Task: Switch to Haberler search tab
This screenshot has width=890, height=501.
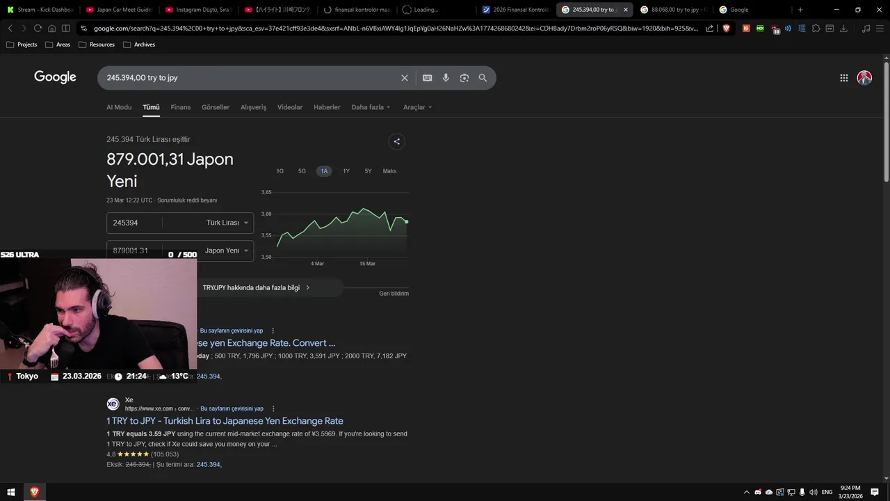Action: [x=327, y=107]
